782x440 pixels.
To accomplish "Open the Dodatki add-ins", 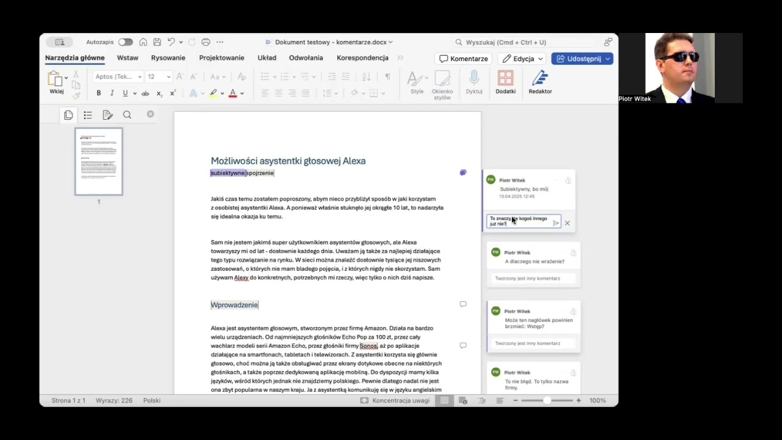I will pos(505,82).
